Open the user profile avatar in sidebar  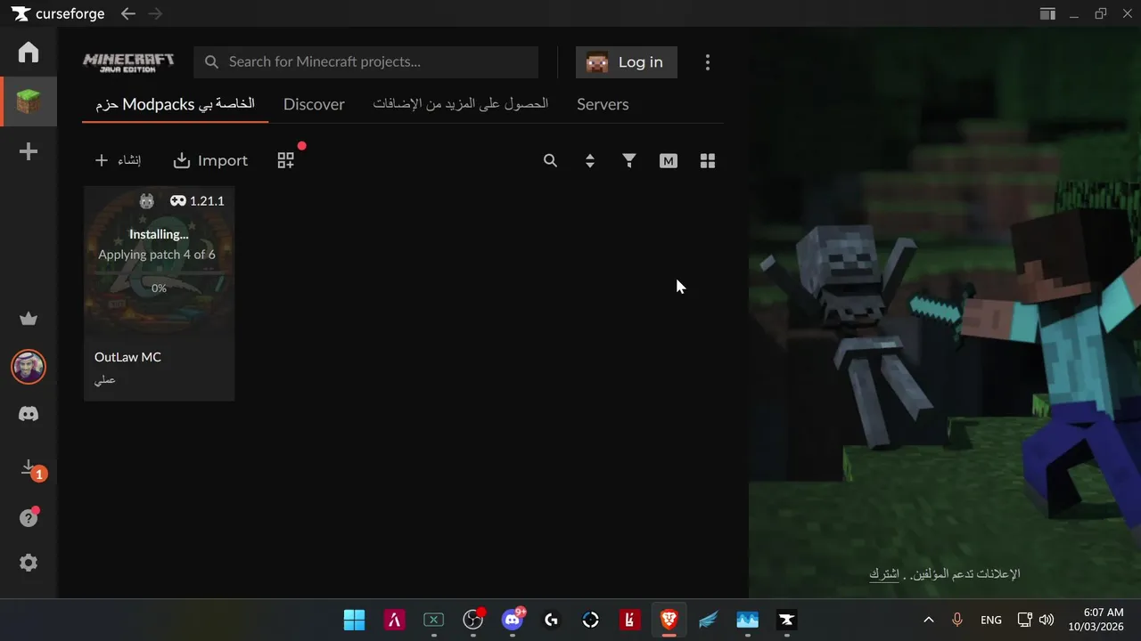(29, 367)
